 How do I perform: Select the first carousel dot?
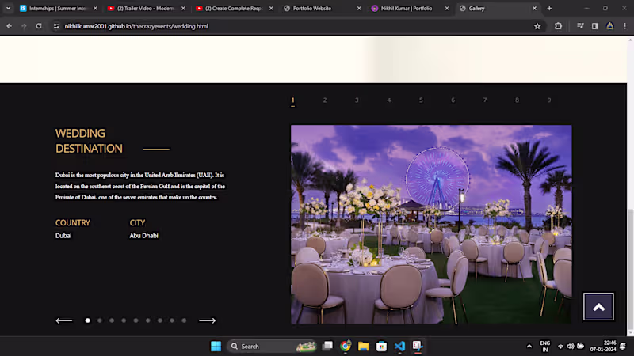88,320
